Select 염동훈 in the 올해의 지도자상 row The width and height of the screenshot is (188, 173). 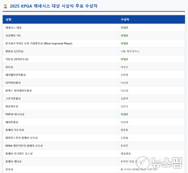[x=124, y=130]
